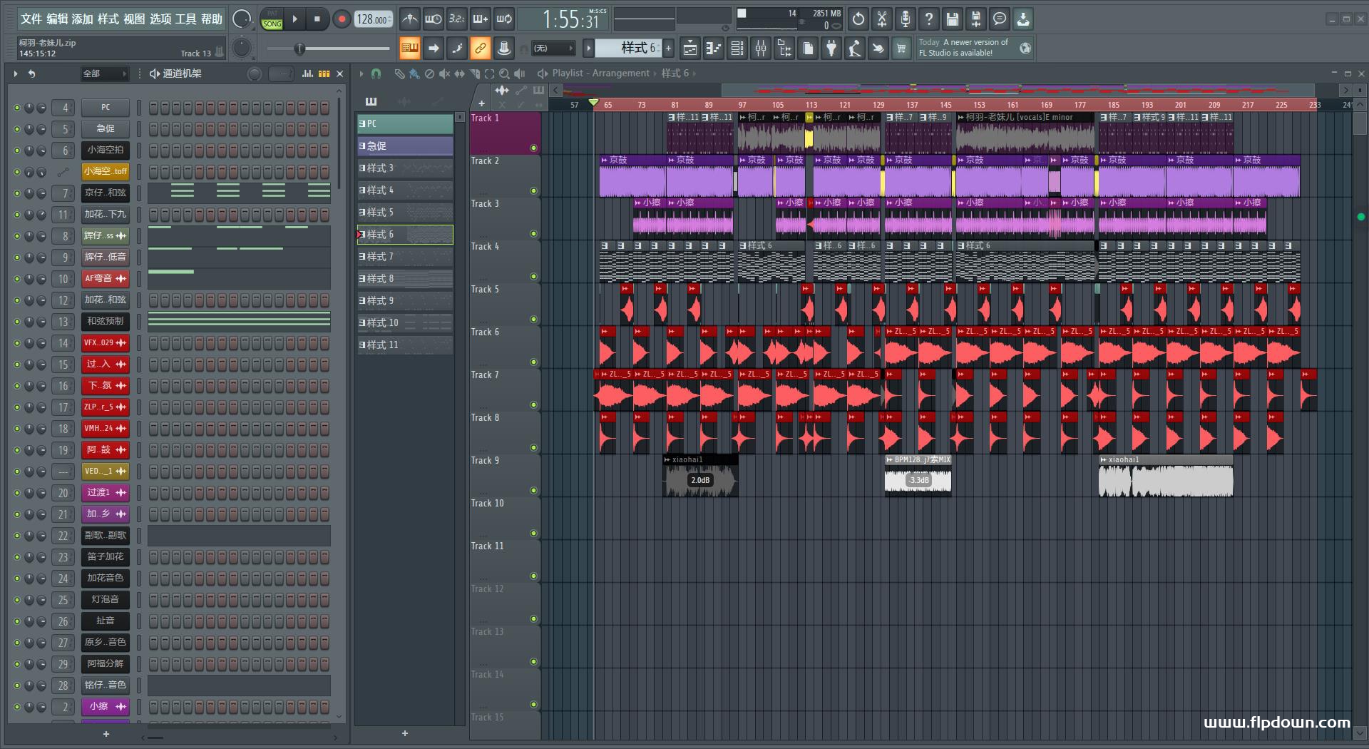Toggle the Playlist magnet snap icon
This screenshot has width=1369, height=749.
[x=376, y=73]
